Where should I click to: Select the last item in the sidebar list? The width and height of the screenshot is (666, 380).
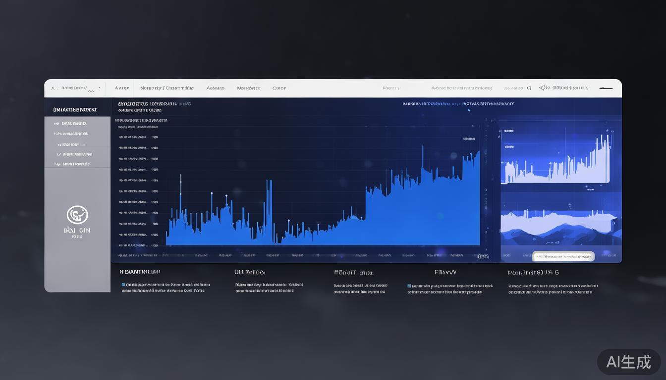click(x=75, y=164)
